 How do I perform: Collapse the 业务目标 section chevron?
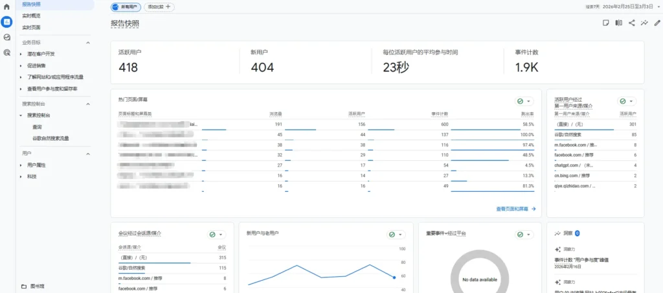coord(88,43)
